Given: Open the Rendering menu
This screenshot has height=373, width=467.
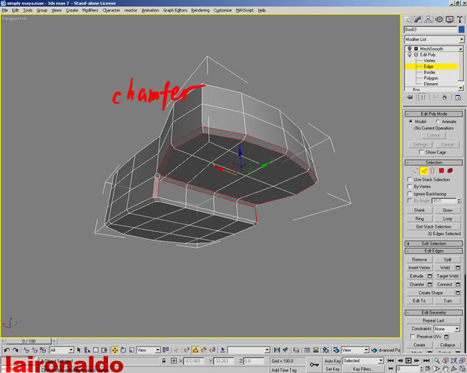Looking at the screenshot, I should tap(201, 11).
